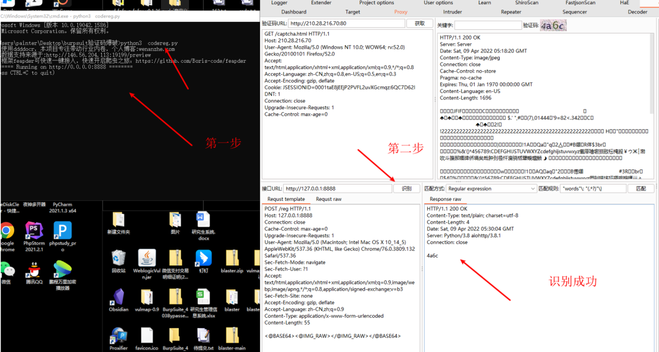Select BurpSuite_4 plain folder icon
659x352 pixels.
click(175, 335)
